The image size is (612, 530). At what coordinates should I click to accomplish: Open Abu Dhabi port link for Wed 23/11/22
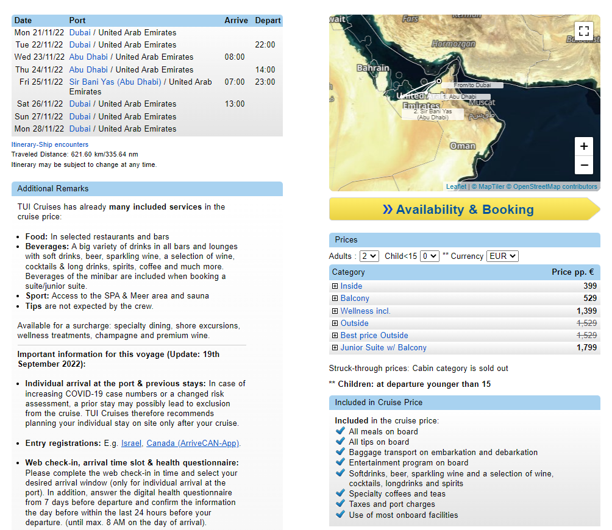click(88, 57)
